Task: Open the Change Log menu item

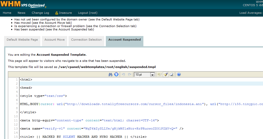Action: 40,13
